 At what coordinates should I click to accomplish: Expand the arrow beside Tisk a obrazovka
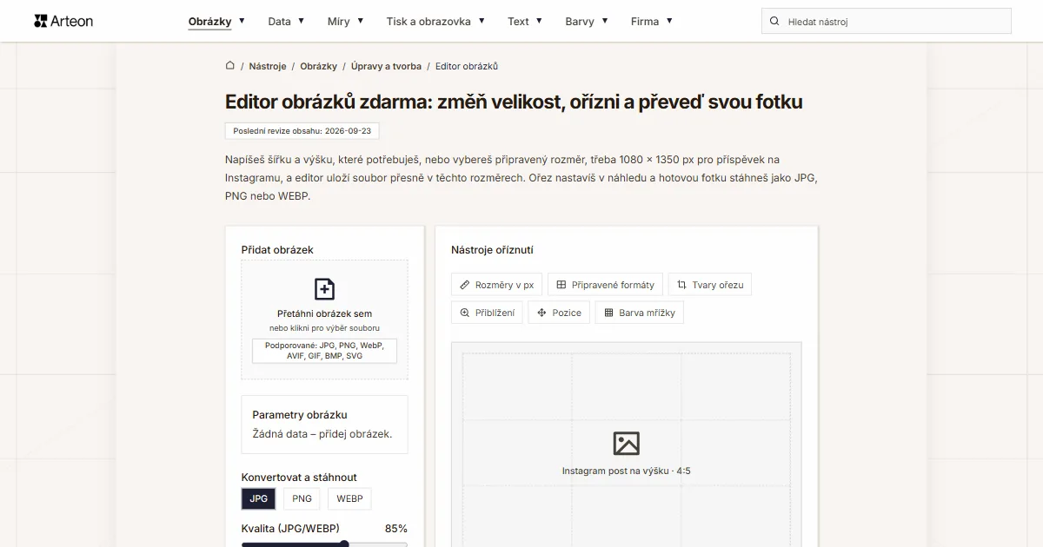tap(482, 20)
